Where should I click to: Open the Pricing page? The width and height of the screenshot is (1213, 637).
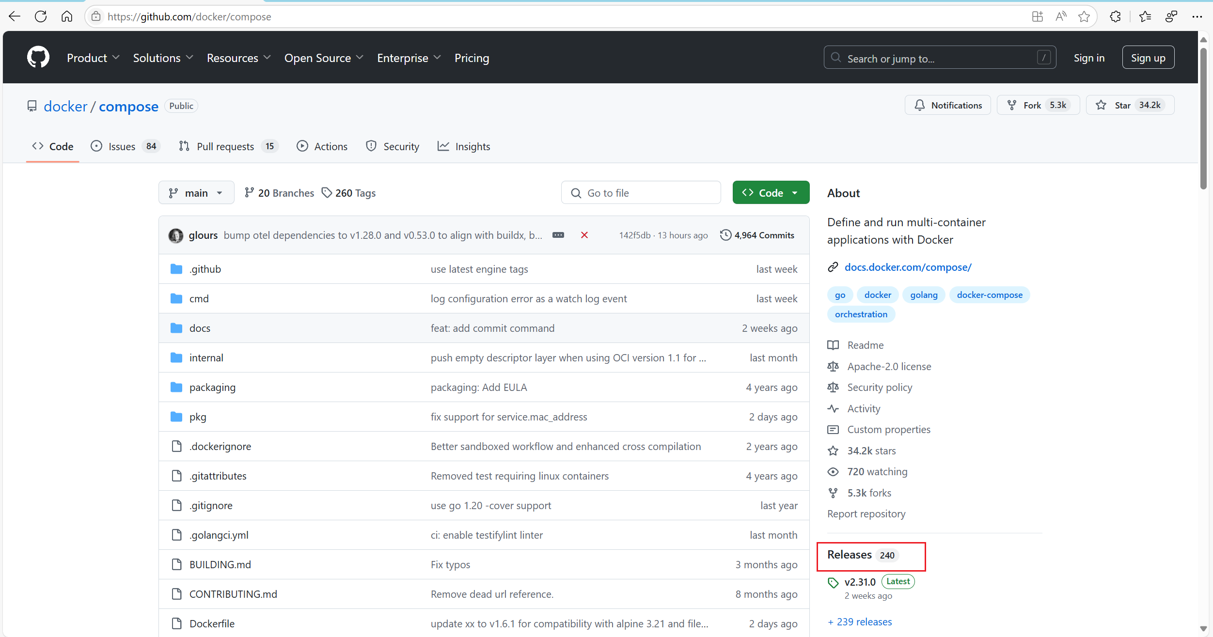pyautogui.click(x=472, y=58)
